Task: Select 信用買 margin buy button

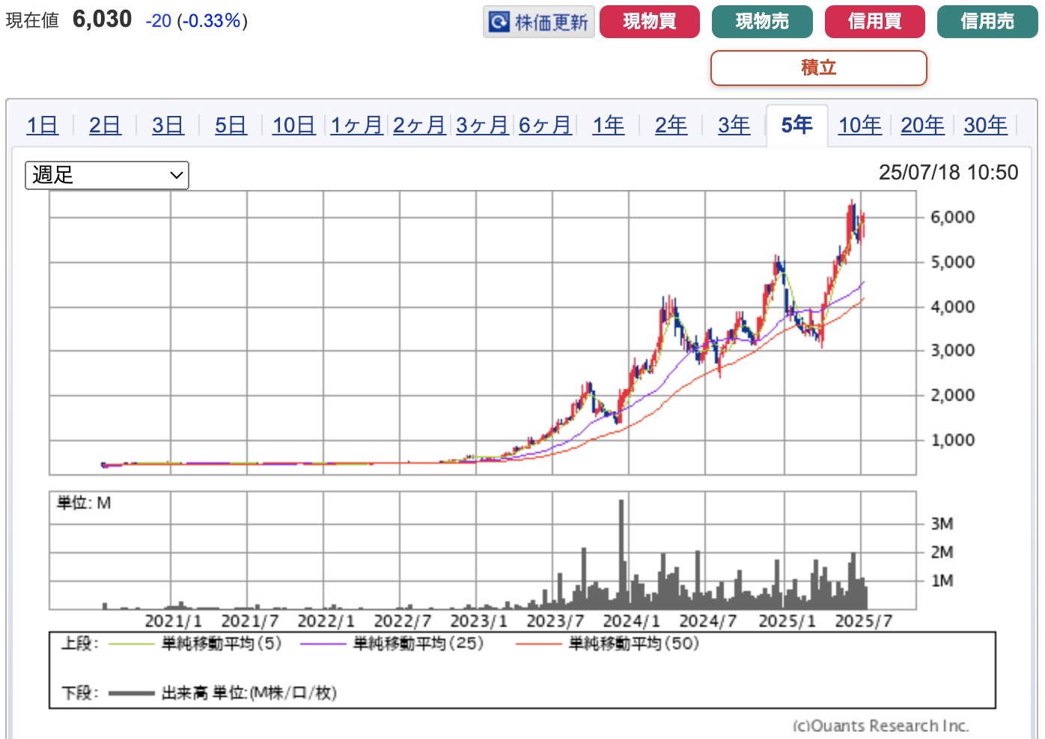Action: [x=875, y=22]
